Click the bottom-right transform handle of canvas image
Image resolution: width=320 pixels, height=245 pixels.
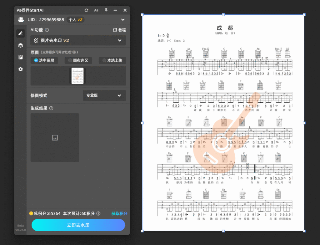(x=304, y=231)
